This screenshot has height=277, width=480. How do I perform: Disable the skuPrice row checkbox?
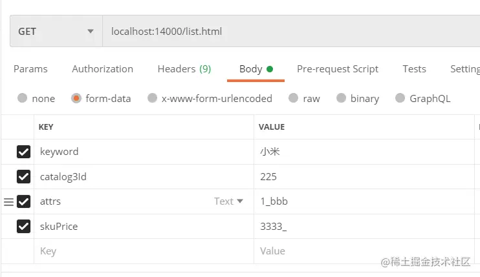pos(23,226)
